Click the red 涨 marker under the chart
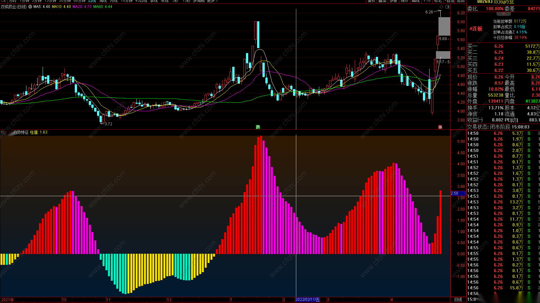 pyautogui.click(x=440, y=127)
